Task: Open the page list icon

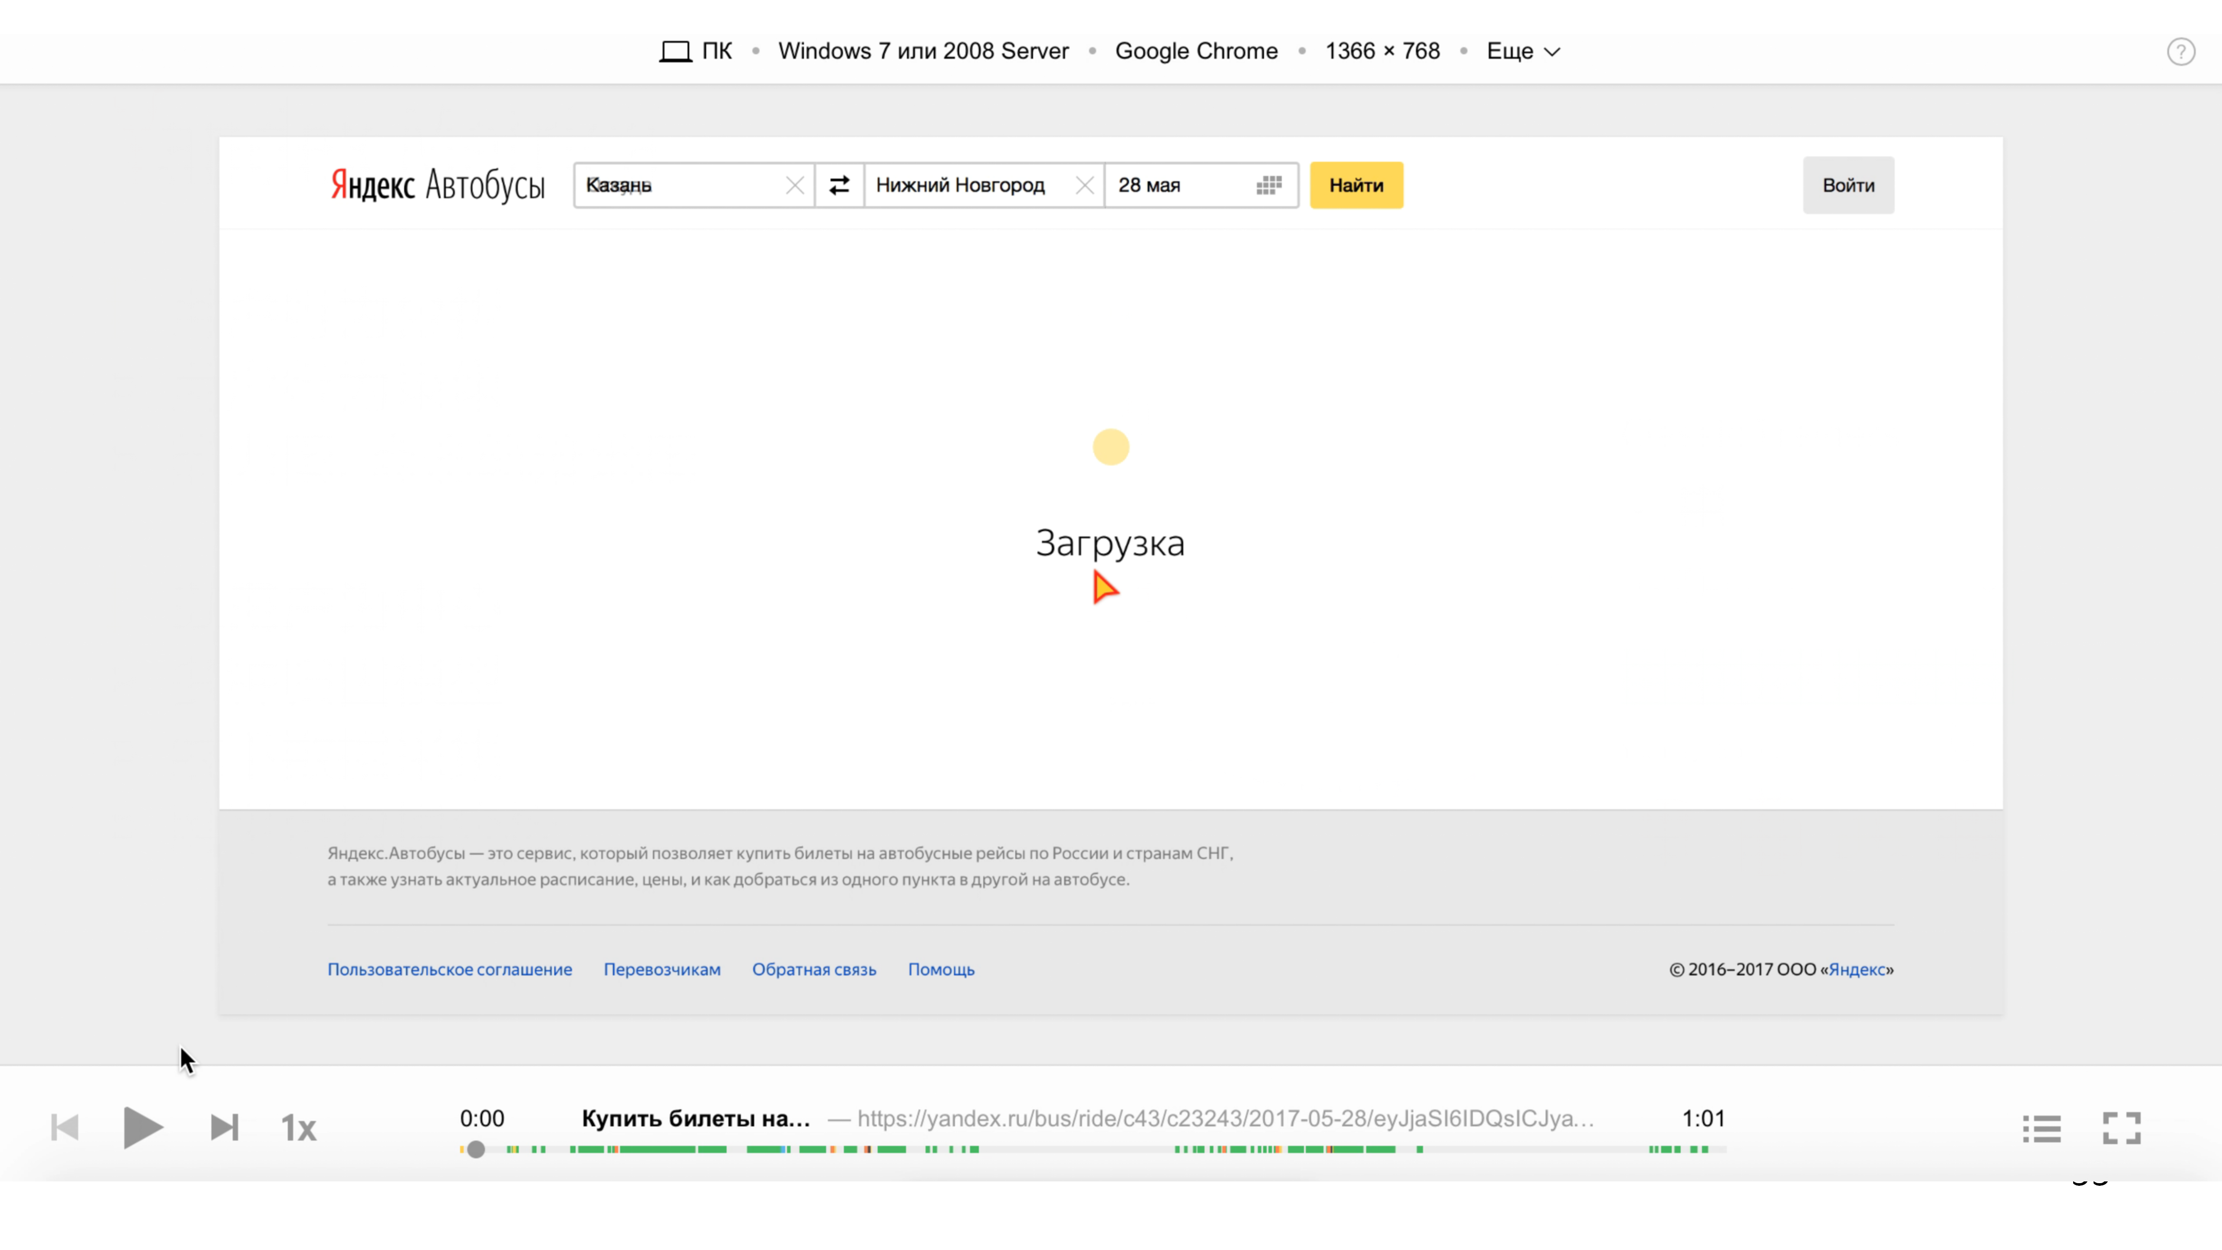Action: coord(2042,1128)
